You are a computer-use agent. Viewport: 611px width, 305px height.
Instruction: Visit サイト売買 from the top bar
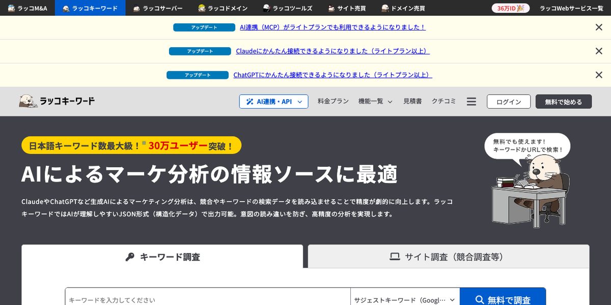347,8
